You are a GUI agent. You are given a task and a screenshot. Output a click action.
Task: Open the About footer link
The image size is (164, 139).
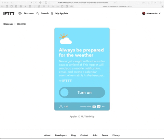47,135
